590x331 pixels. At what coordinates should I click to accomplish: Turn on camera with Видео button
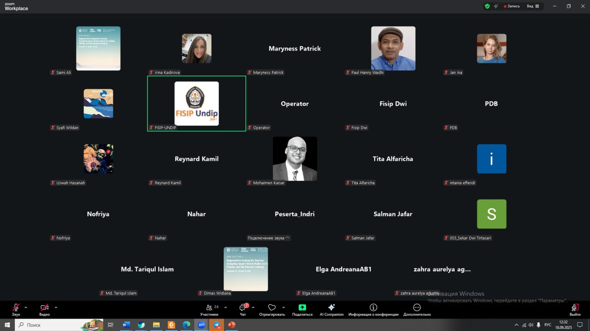click(x=44, y=308)
